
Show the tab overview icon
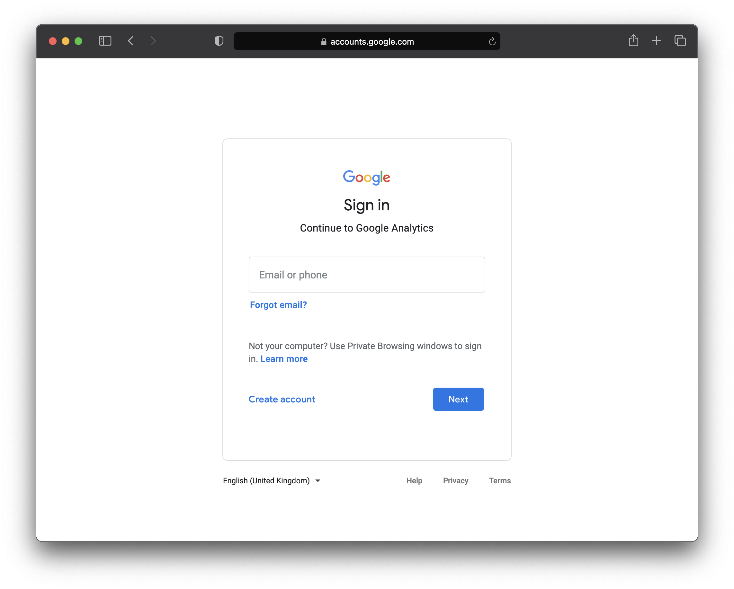[680, 41]
